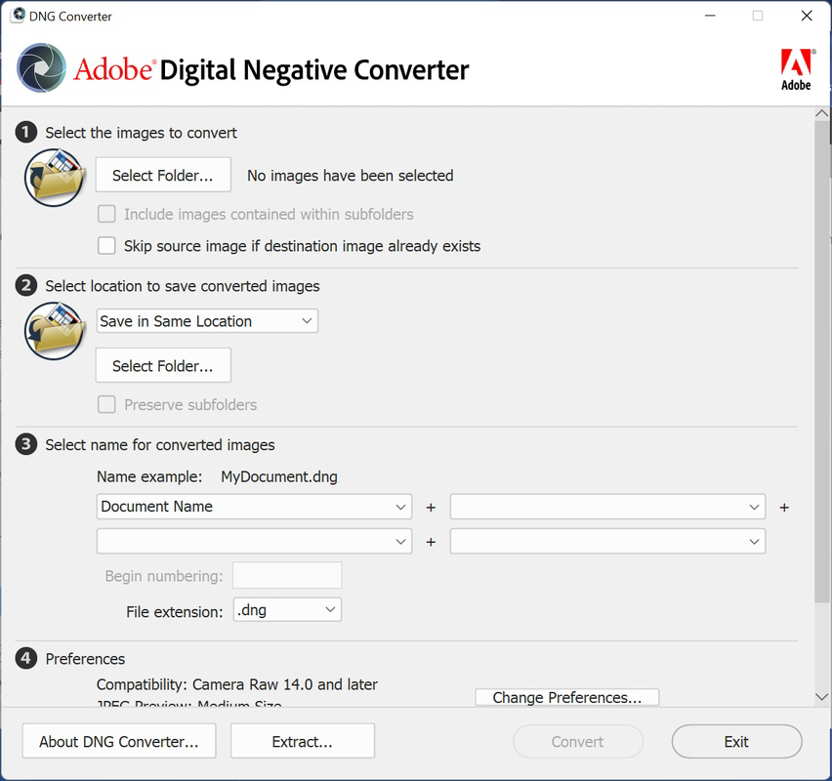Click the 'MyDocument.dng' name example
Screen dimensions: 832x781
click(x=279, y=476)
